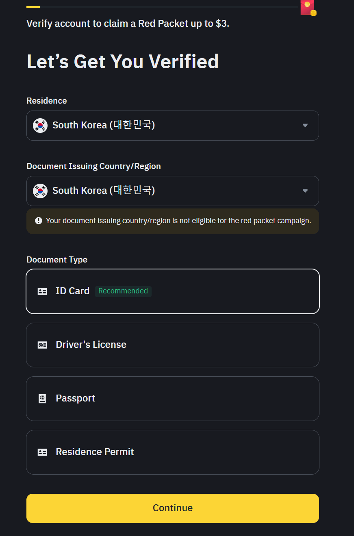The height and width of the screenshot is (536, 354).
Task: Click the Passport booklet icon
Action: (x=42, y=398)
